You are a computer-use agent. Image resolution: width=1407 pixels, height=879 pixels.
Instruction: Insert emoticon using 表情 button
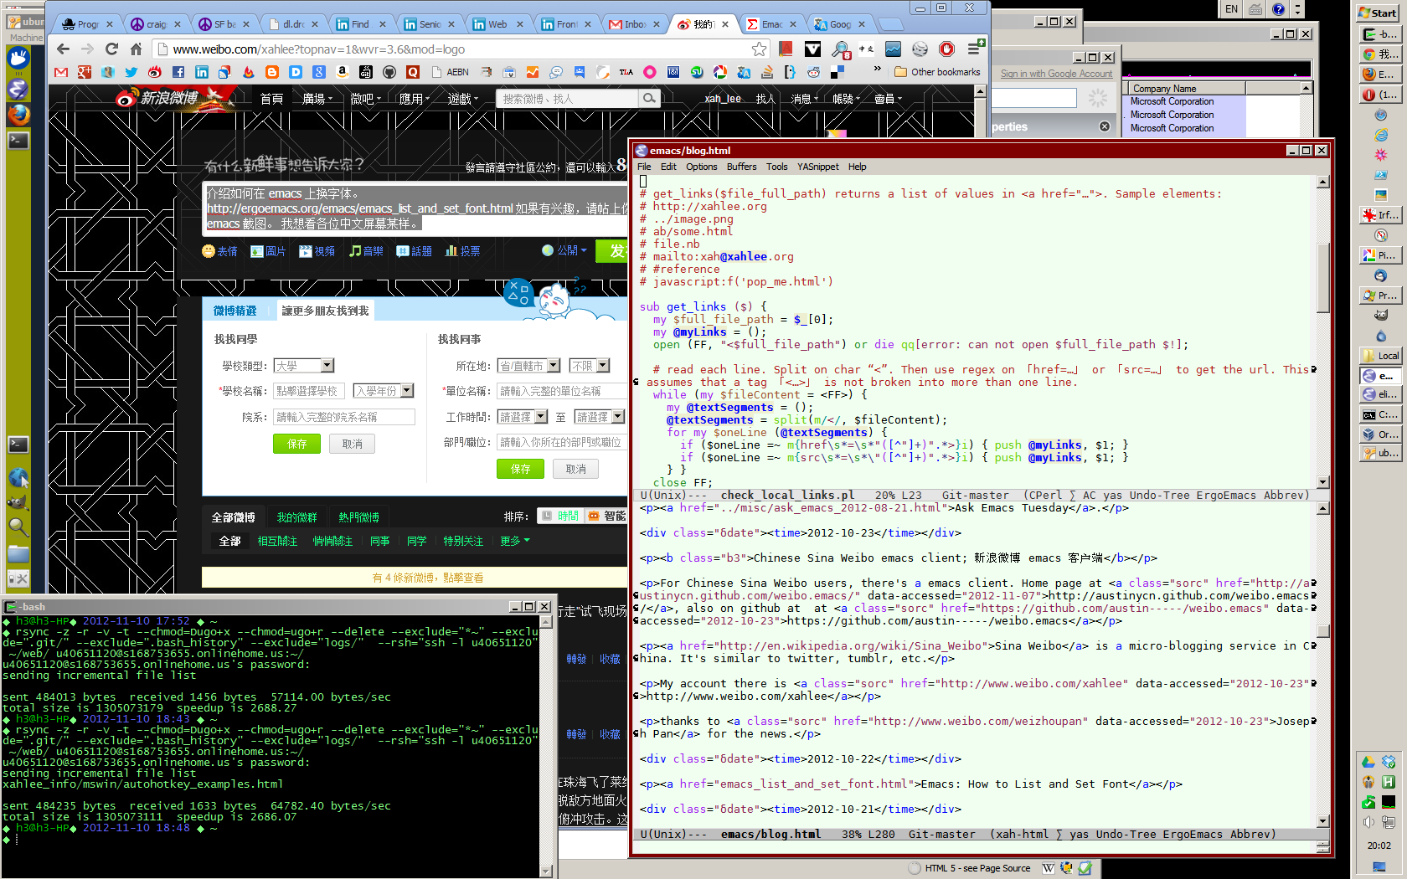tap(219, 251)
